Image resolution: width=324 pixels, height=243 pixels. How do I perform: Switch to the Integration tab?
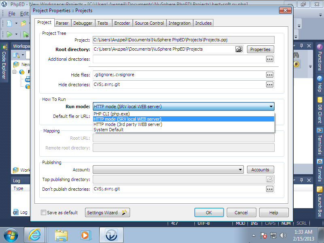tap(179, 23)
